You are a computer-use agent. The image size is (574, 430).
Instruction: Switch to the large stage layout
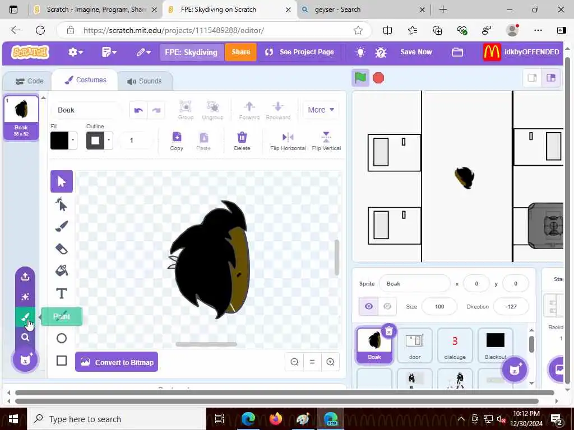550,78
